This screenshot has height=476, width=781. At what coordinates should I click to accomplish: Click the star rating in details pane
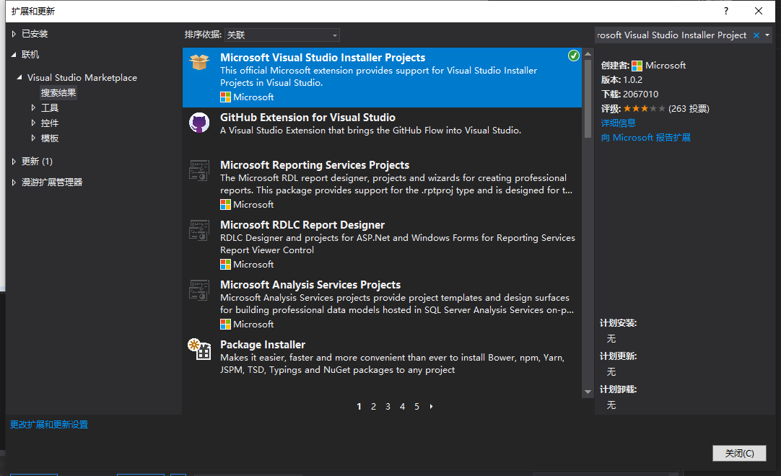click(x=644, y=109)
